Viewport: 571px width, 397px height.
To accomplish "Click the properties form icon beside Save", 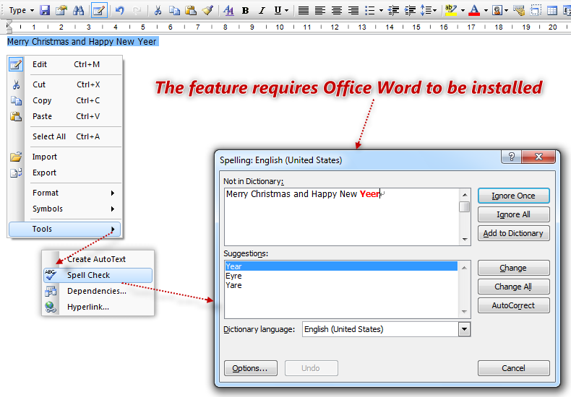I will [61, 10].
